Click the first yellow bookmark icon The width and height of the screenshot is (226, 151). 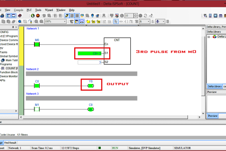click(x=88, y=21)
